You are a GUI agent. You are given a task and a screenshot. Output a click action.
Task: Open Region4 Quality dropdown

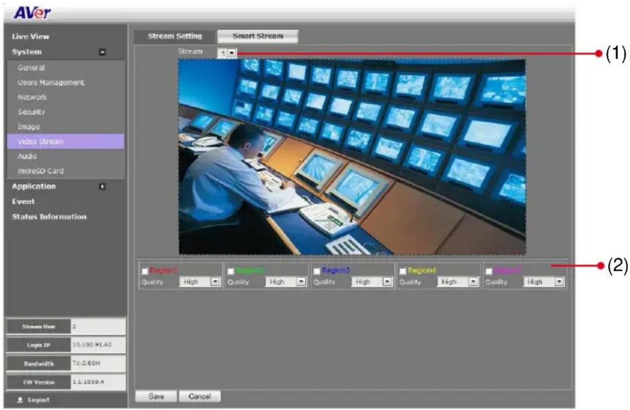point(458,282)
